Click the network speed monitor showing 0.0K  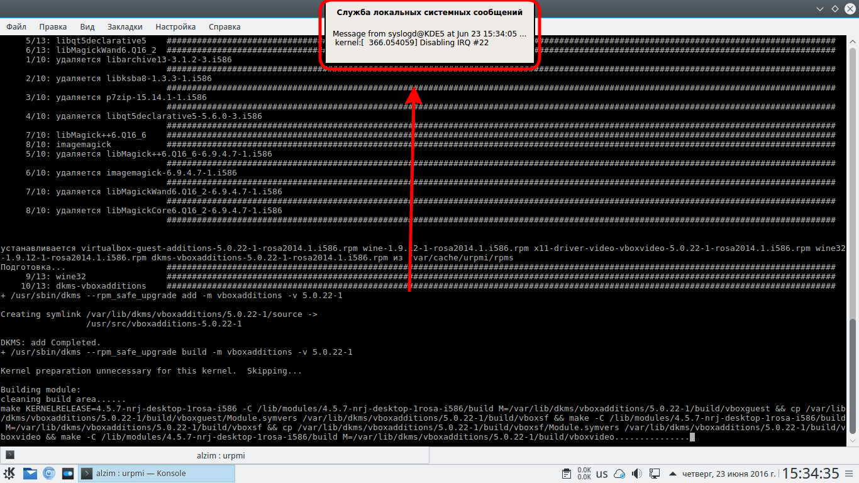tap(584, 474)
